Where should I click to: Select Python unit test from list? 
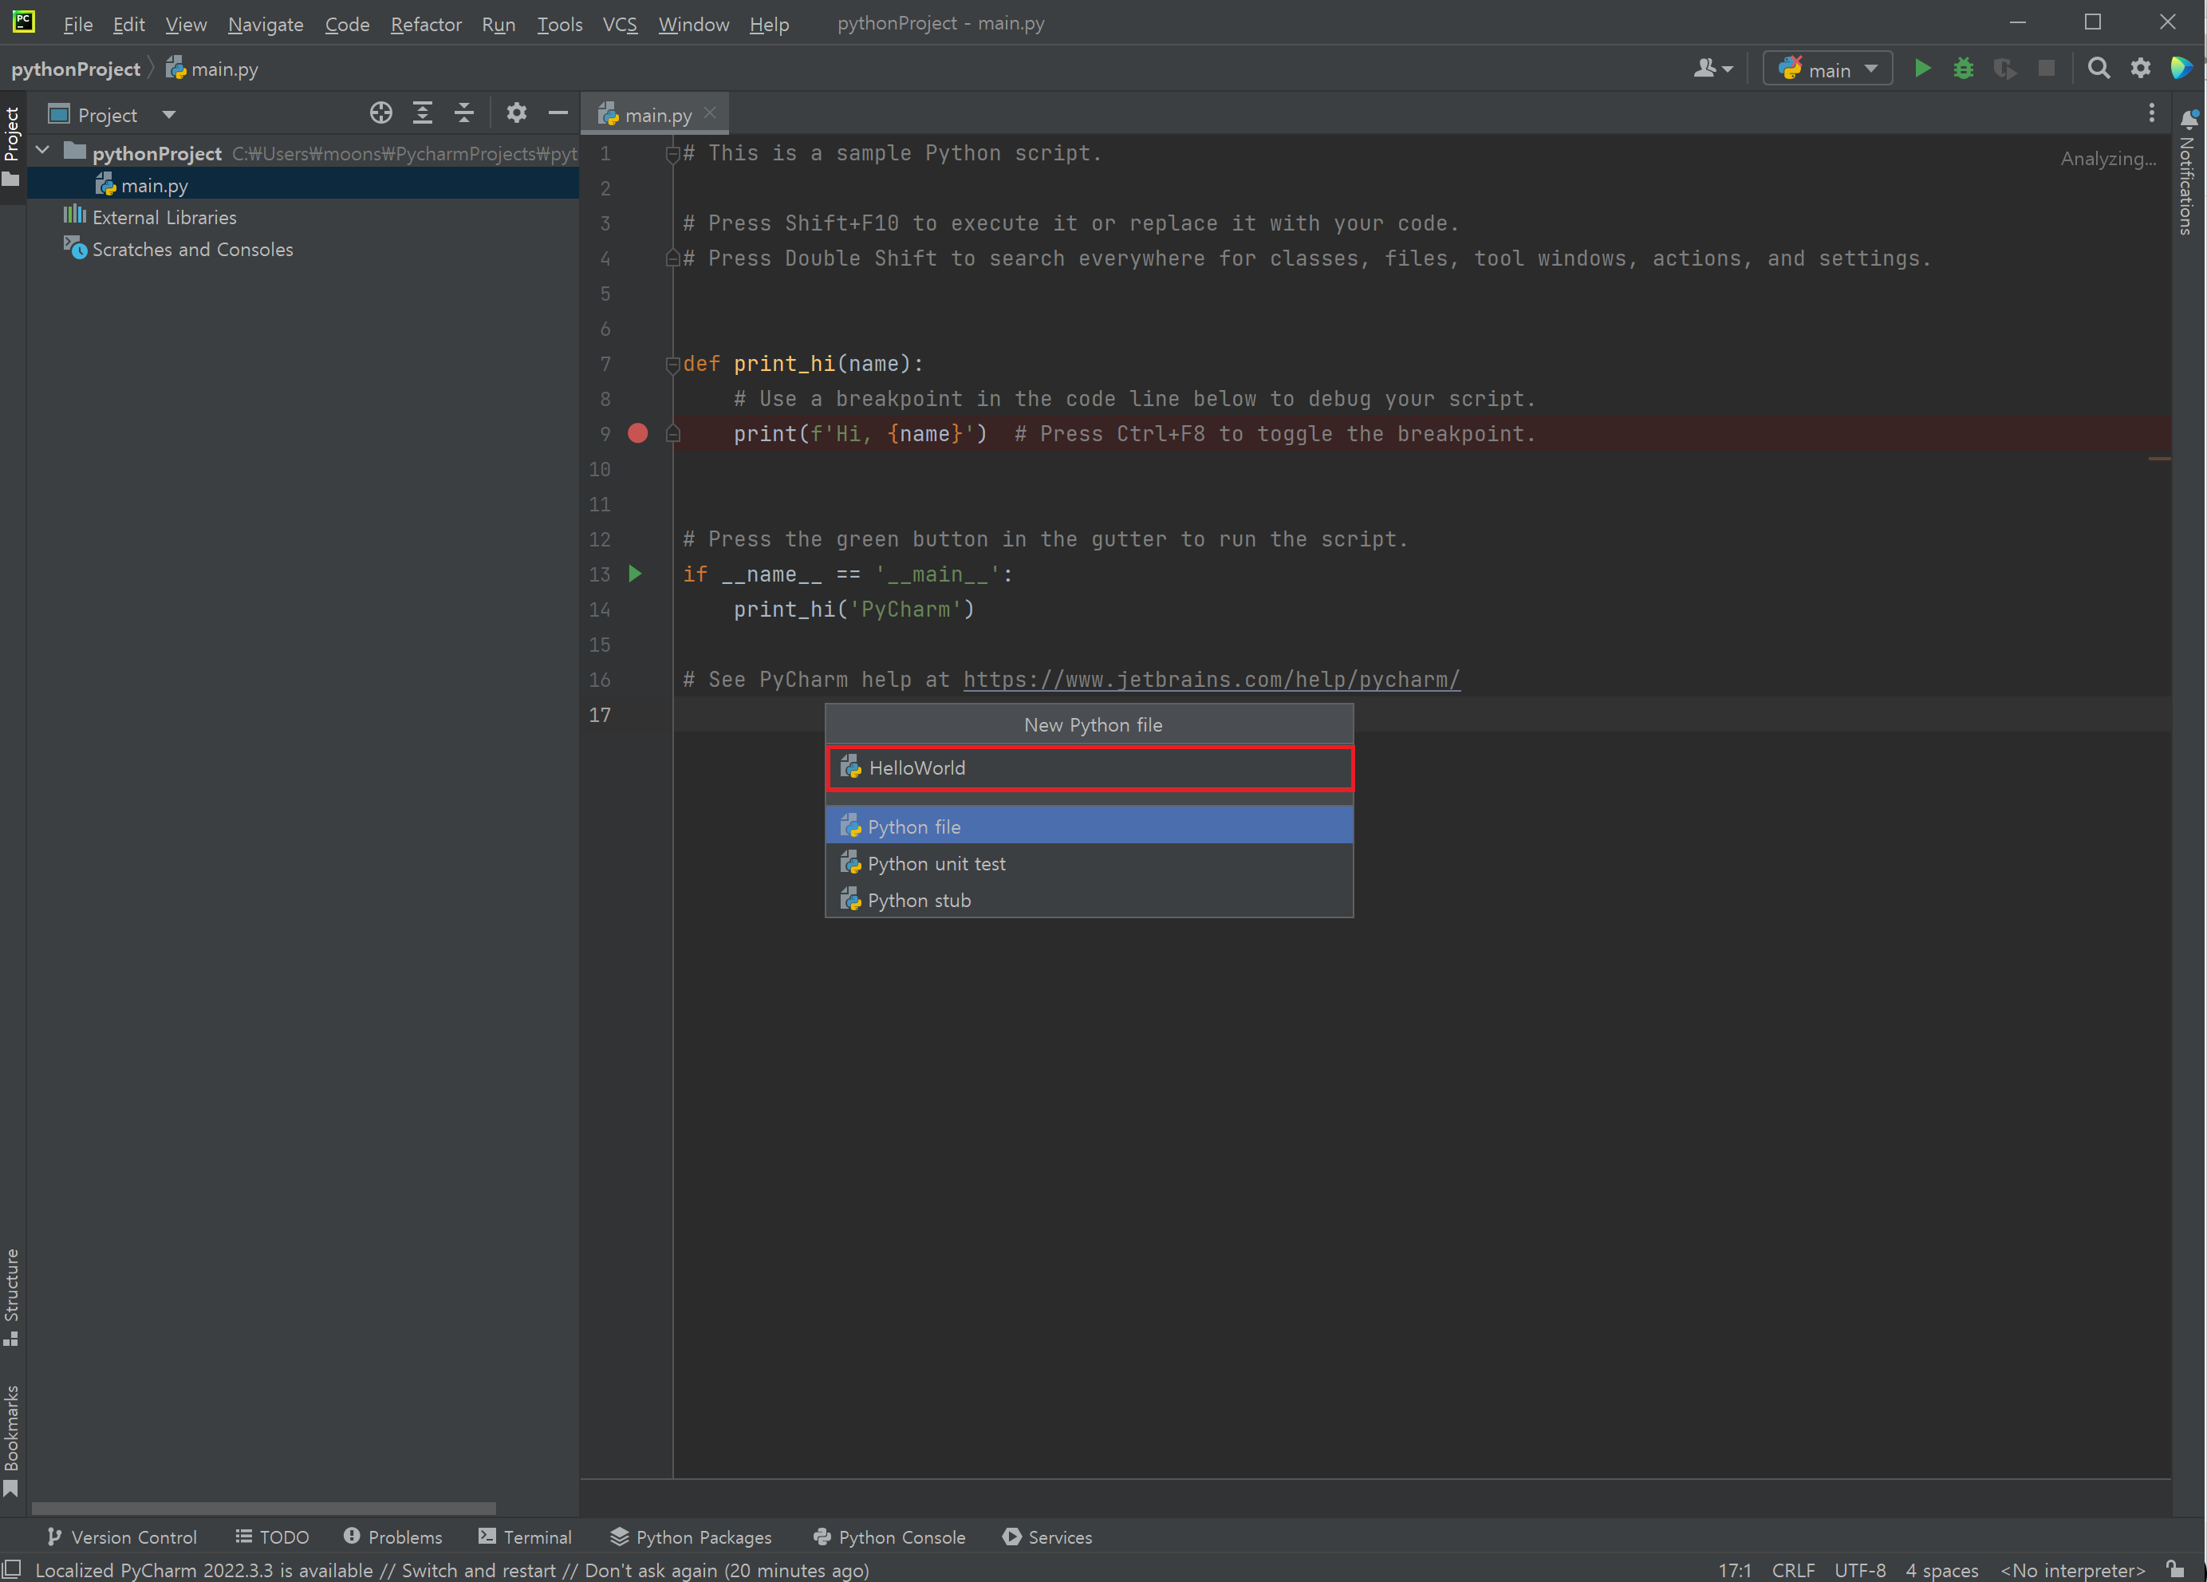tap(936, 863)
